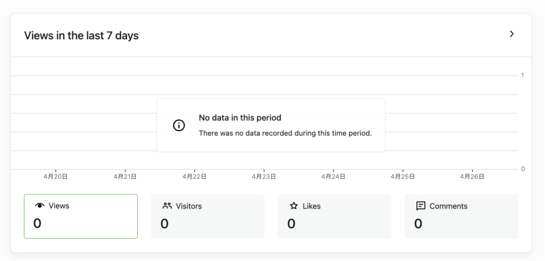Viewport: 545px width, 261px height.
Task: Click the speech bubble Comments icon
Action: pyautogui.click(x=420, y=206)
